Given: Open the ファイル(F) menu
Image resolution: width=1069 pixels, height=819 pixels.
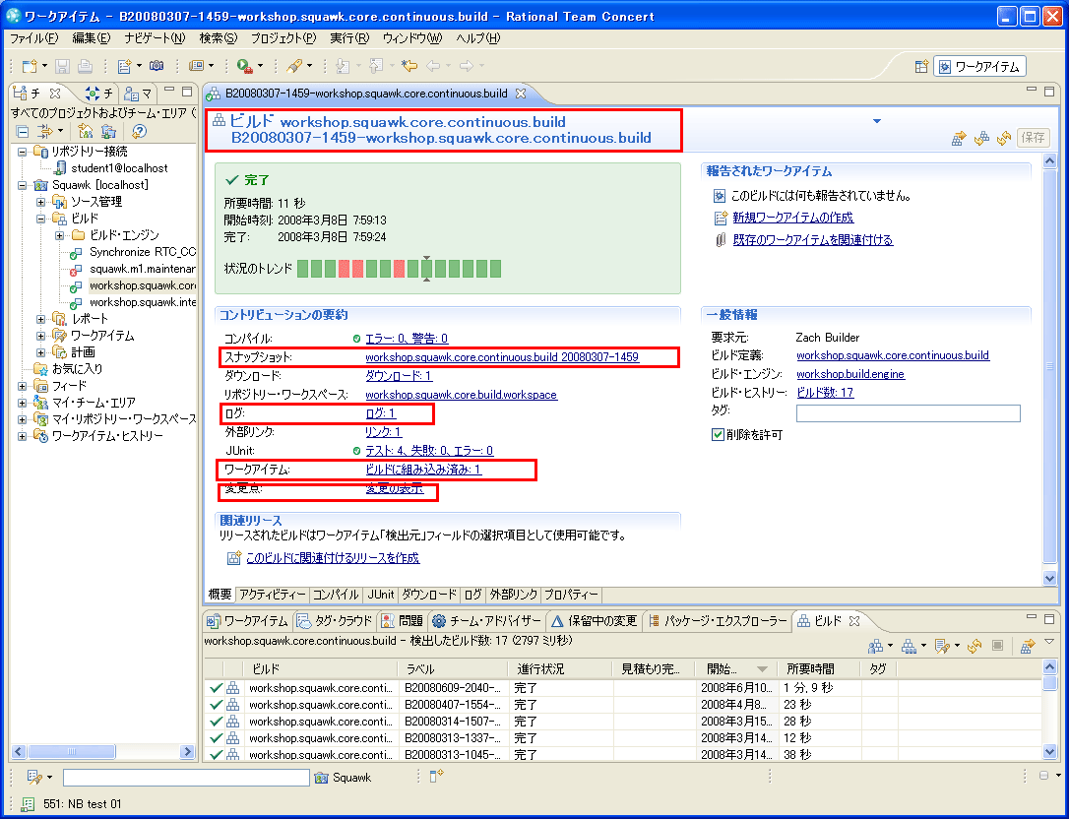Looking at the screenshot, I should point(34,38).
